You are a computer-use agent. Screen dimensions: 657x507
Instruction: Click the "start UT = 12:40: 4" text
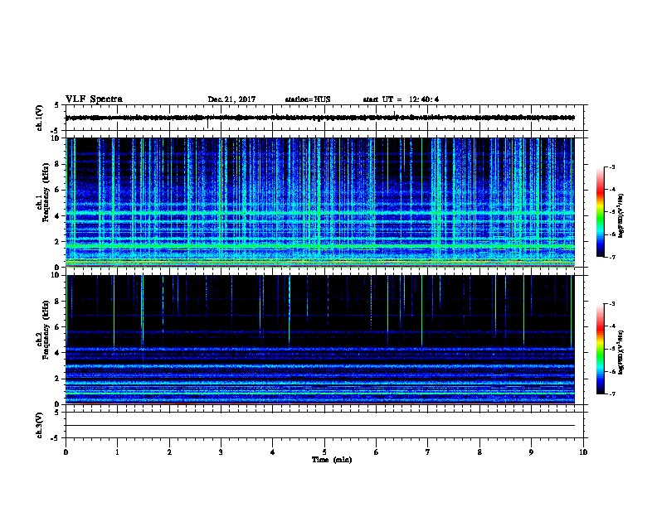tap(401, 99)
